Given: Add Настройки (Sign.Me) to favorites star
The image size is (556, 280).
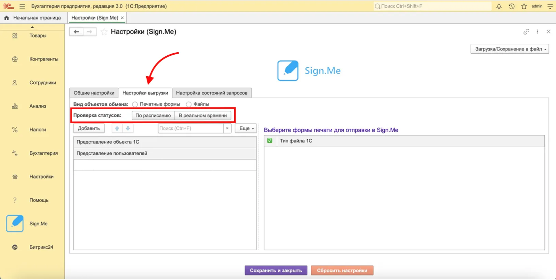Looking at the screenshot, I should [x=104, y=32].
